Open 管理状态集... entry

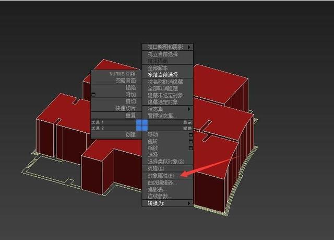pos(162,116)
